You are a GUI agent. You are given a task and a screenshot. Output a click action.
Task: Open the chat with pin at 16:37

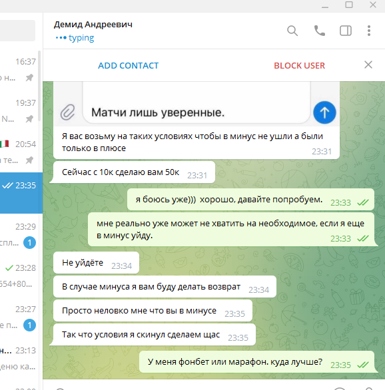19,69
